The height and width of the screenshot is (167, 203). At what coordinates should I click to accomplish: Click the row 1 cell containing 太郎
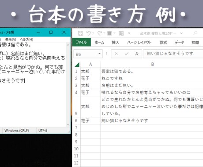[x=90, y=71]
